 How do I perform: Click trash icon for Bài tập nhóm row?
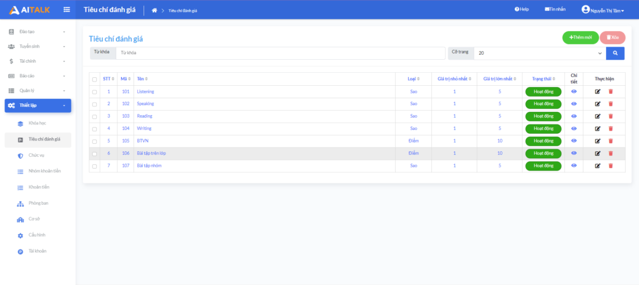(x=610, y=166)
